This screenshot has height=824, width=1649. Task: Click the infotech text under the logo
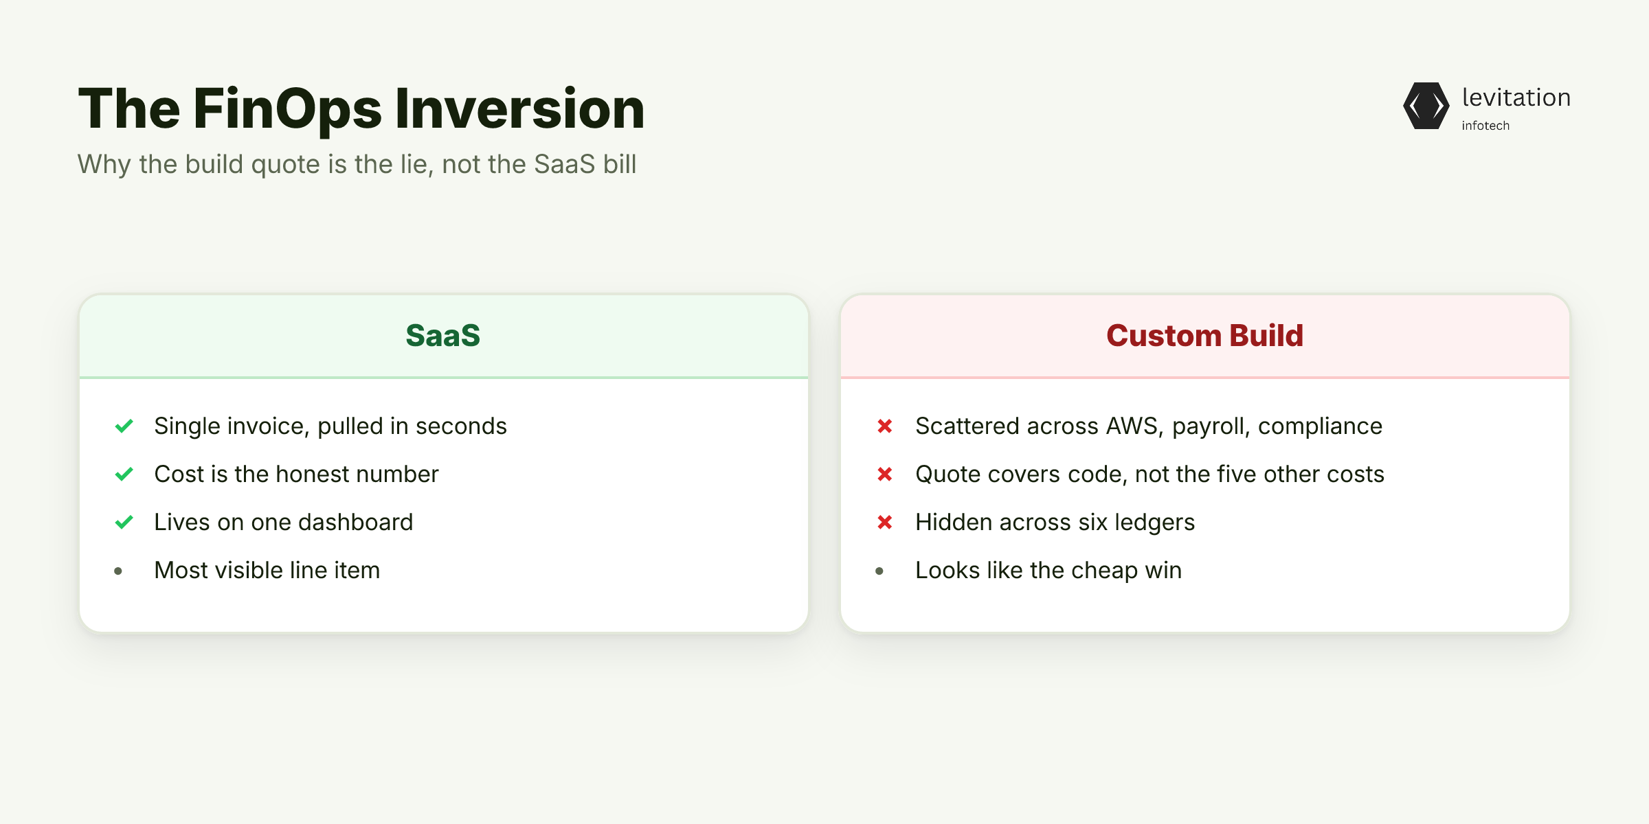pyautogui.click(x=1485, y=126)
